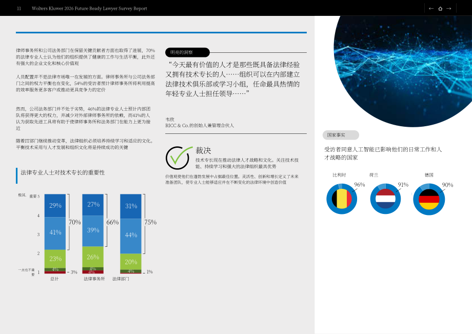
Task: Click the 3% label beside 总计 bar
Action: 74,272
